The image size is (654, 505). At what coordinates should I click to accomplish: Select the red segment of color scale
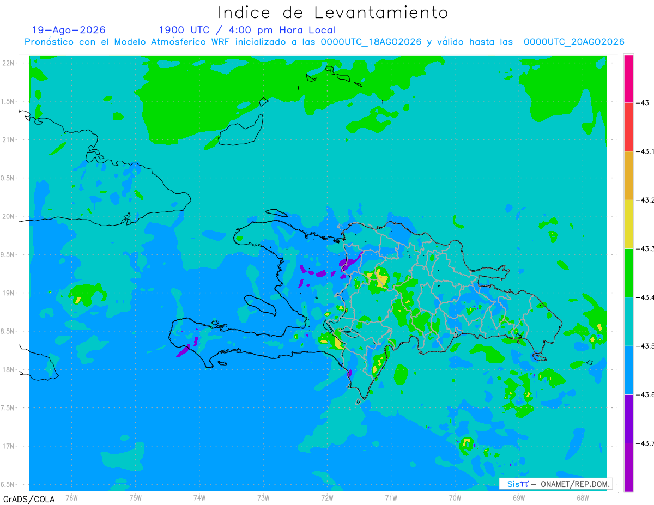point(628,127)
